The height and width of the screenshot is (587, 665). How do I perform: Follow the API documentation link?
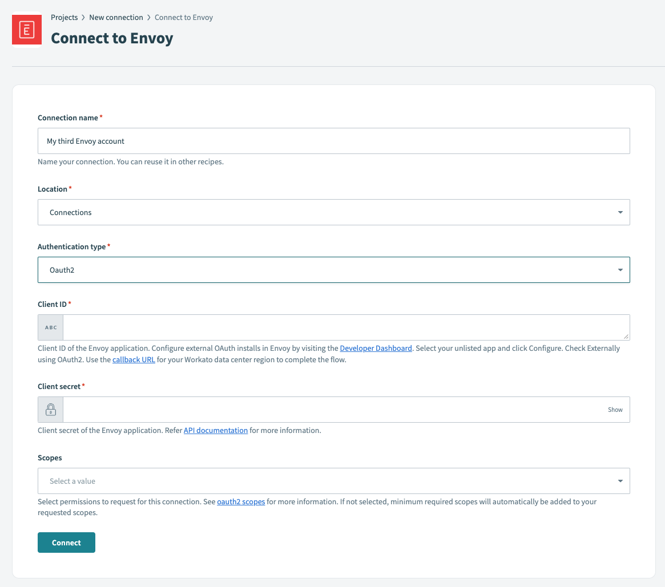click(x=215, y=430)
